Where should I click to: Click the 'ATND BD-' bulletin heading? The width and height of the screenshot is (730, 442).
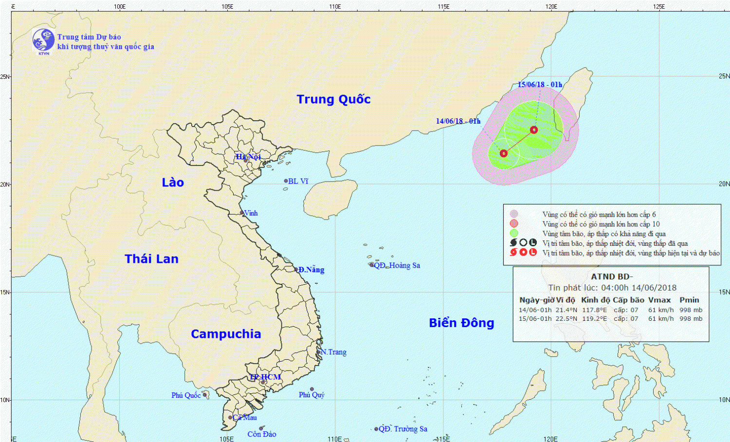[x=612, y=276]
